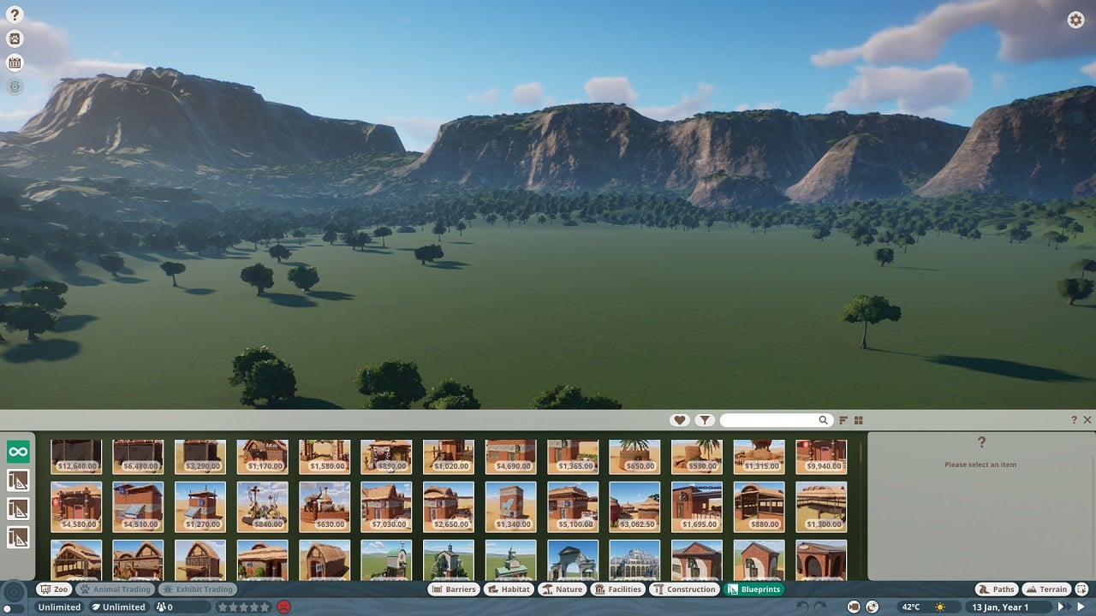Switch blueprint browser to grid view
The height and width of the screenshot is (616, 1096).
[x=859, y=420]
